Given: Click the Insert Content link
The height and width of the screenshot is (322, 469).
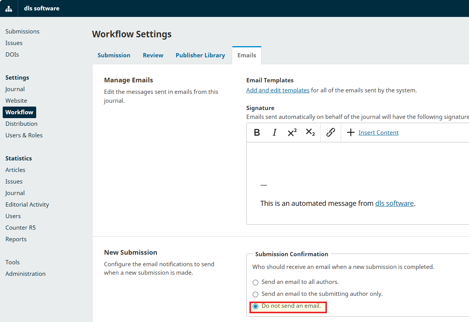Looking at the screenshot, I should click(379, 133).
